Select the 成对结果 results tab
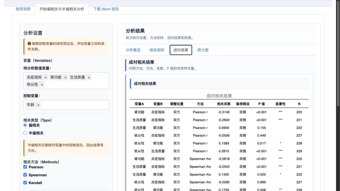 pyautogui.click(x=181, y=50)
